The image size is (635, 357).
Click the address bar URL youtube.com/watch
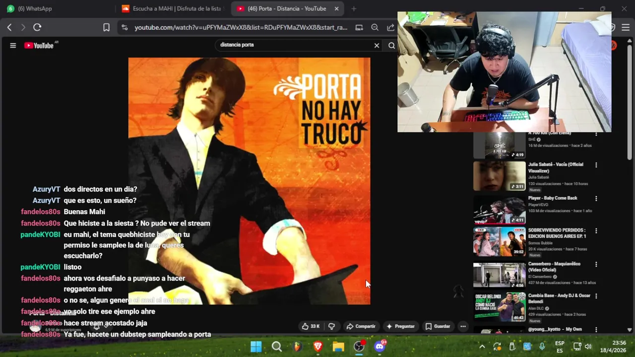(x=241, y=27)
